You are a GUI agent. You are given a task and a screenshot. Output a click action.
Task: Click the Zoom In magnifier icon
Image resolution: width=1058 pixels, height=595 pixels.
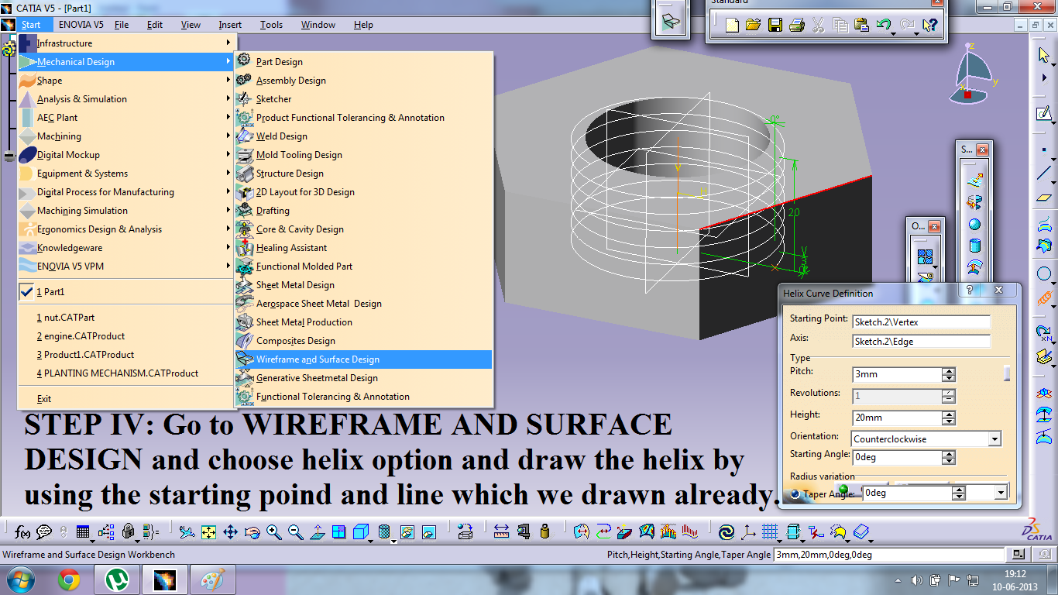273,532
